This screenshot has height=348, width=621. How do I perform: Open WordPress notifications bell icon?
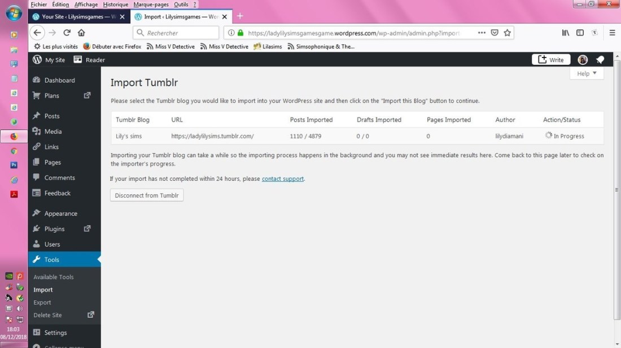tap(600, 60)
